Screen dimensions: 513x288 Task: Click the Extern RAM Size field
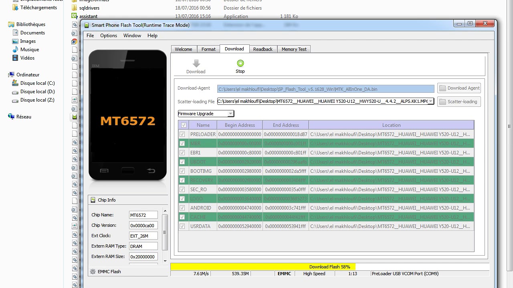[x=143, y=257]
